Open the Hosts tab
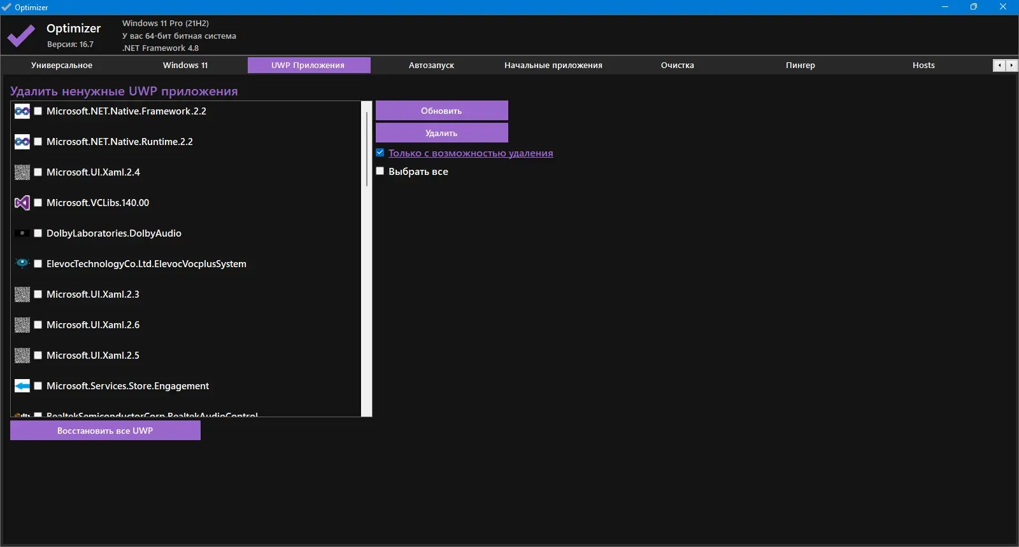 [x=923, y=65]
